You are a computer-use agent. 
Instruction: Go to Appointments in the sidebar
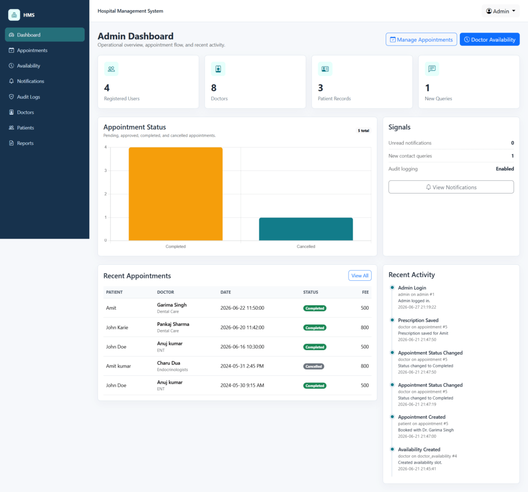click(45, 50)
